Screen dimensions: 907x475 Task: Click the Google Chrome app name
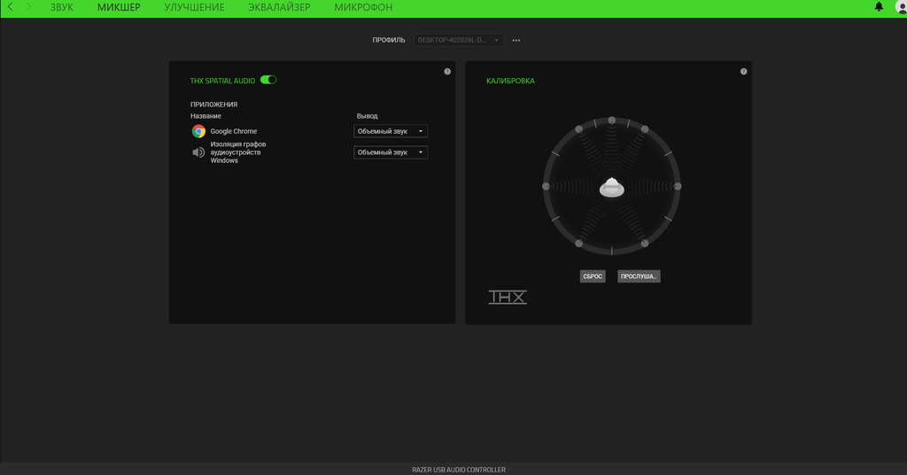[234, 131]
